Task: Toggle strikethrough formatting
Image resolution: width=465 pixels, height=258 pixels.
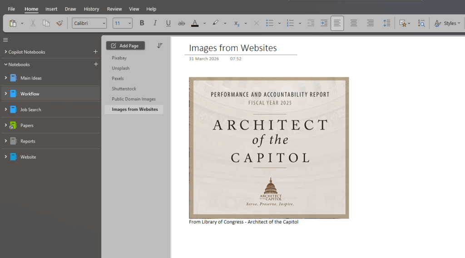Action: 181,23
